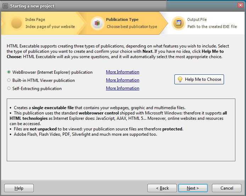Select the Publication Type wizard step
Image resolution: width=246 pixels, height=196 pixels.
click(x=122, y=23)
